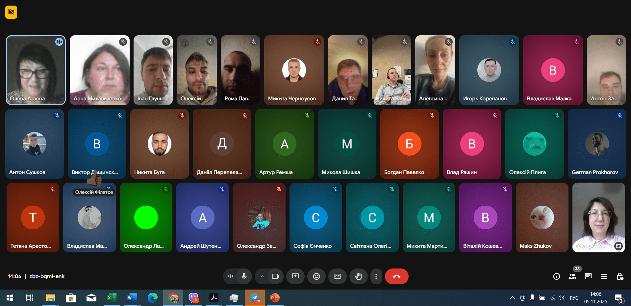This screenshot has height=306, width=631.
Task: Open the three-dot more options menu
Action: coord(376,276)
